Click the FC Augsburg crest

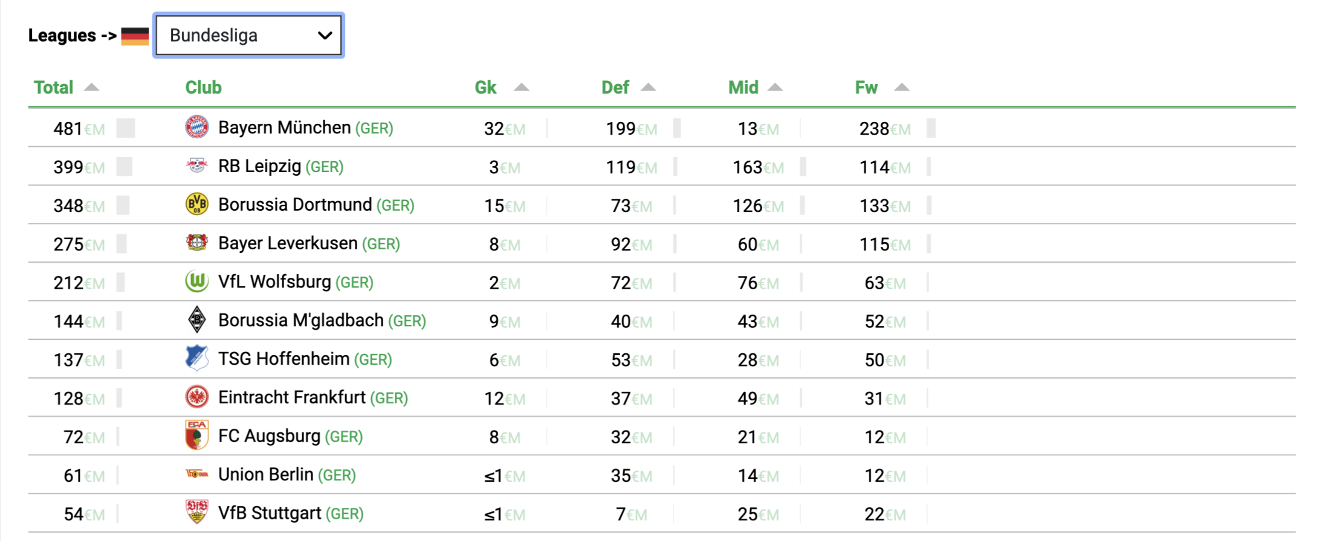(197, 435)
